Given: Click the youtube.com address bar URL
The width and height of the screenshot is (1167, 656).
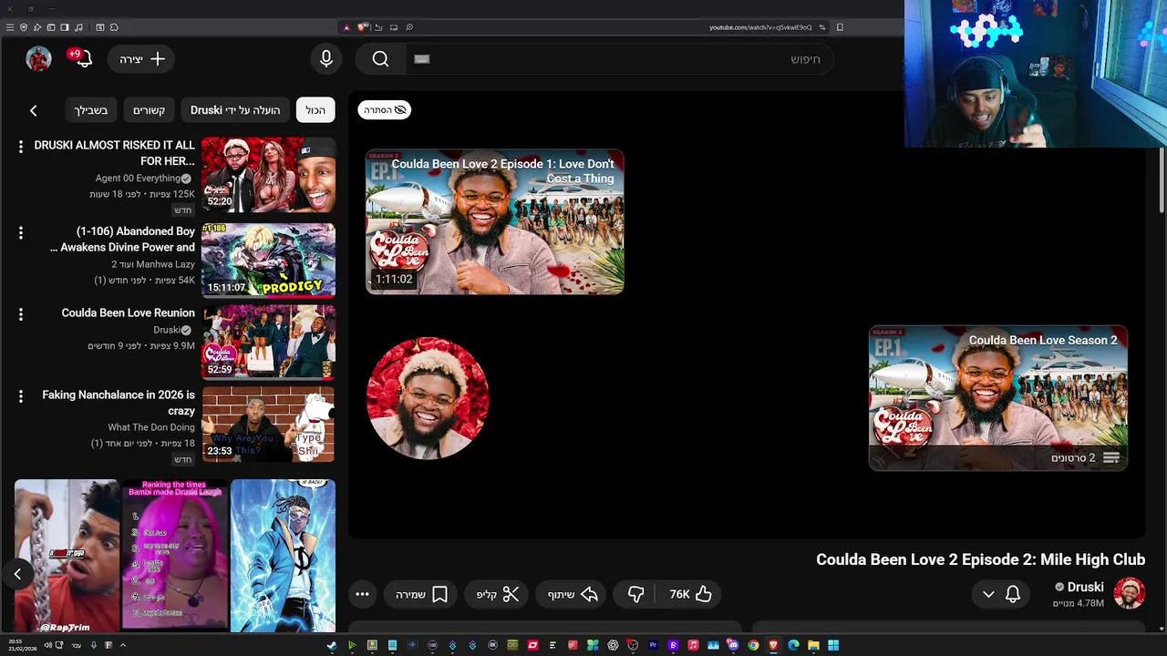Looking at the screenshot, I should point(760,27).
